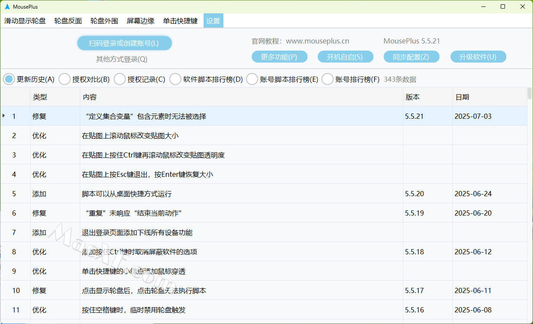Click 添加按住Ctrl键时取消屏蔽软件的选项 row
This screenshot has width=533, height=324.
click(x=263, y=252)
